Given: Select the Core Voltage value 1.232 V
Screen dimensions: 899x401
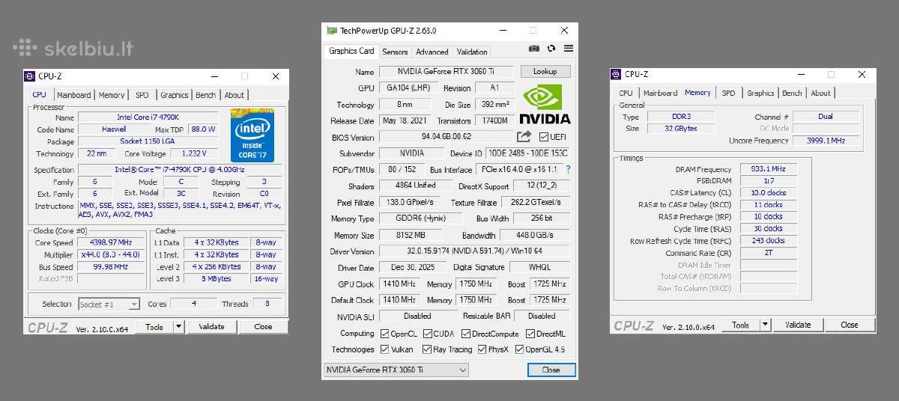Looking at the screenshot, I should pos(194,153).
